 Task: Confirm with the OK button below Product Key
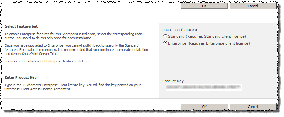[204, 107]
